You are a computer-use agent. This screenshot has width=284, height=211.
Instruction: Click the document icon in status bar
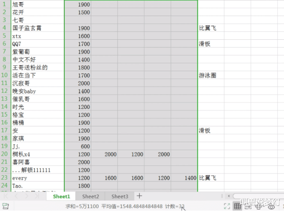click(5, 206)
